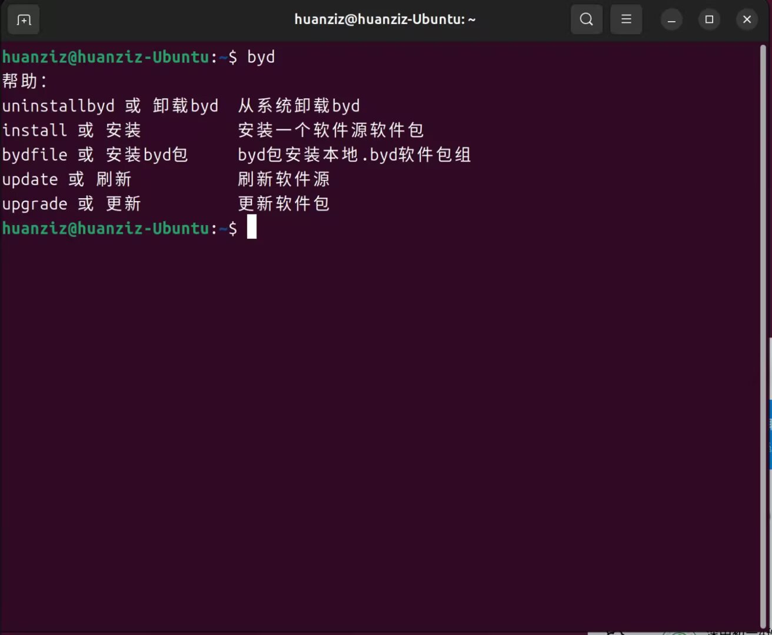The image size is (772, 635).
Task: Click the description '从系统卸载byd'
Action: coord(298,106)
